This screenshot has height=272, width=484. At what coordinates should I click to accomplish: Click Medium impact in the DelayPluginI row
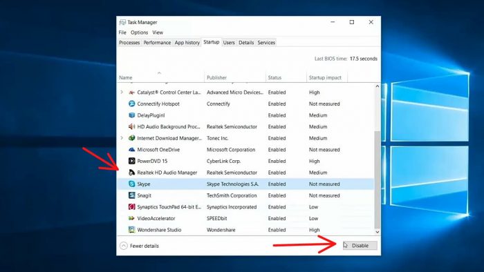pyautogui.click(x=318, y=115)
